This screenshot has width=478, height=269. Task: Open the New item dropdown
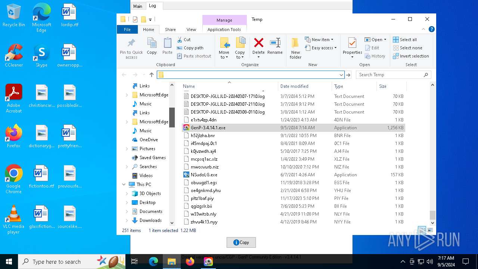[x=319, y=40]
